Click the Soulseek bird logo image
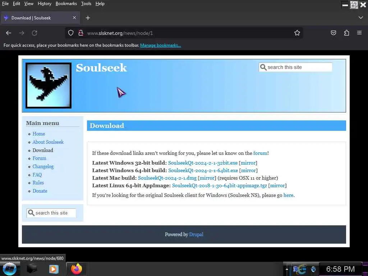 [x=49, y=86]
